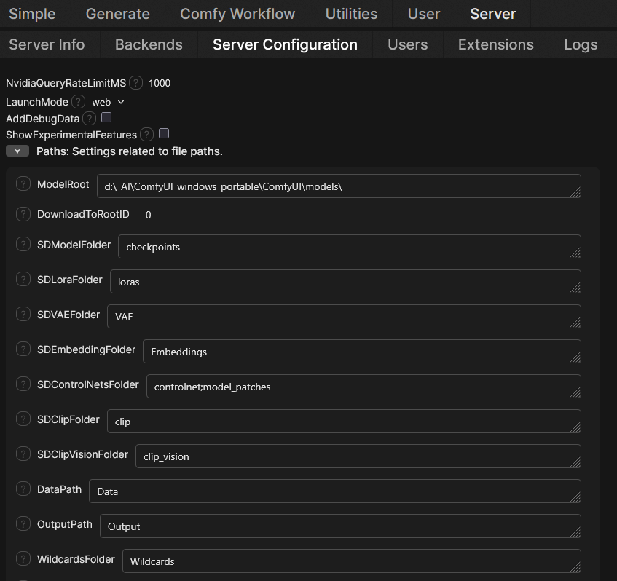Image resolution: width=617 pixels, height=581 pixels.
Task: Click the help icon beside SDClipVisionFolder
Action: 23,454
